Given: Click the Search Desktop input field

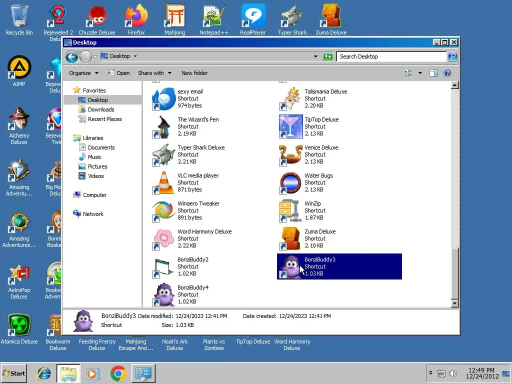Looking at the screenshot, I should (x=391, y=56).
